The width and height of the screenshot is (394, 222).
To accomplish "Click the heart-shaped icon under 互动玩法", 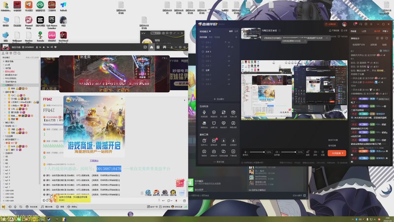I will [x=224, y=123].
